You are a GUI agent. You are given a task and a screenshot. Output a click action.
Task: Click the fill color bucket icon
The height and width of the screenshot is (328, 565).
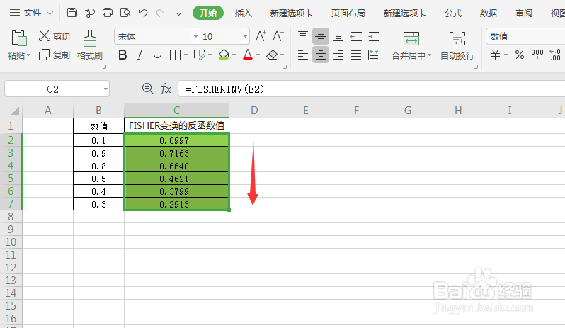coord(224,55)
